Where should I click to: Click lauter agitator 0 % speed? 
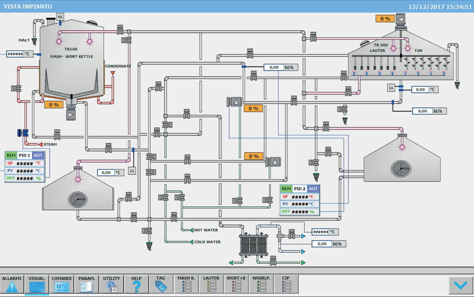click(385, 18)
